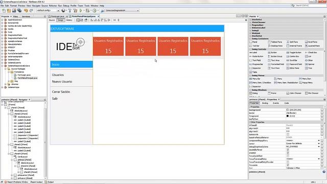
Task: Click the Save All toolbar icon
Action: click(19, 10)
